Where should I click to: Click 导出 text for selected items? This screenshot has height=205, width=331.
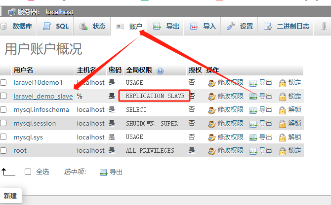(x=116, y=172)
